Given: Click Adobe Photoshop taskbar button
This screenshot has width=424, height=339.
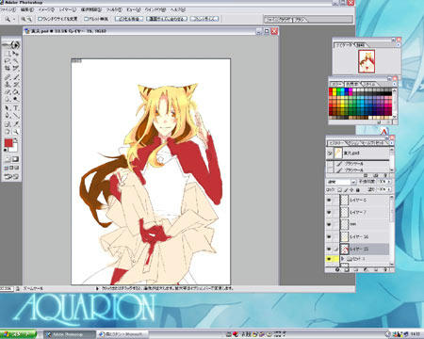Looking at the screenshot, I should (x=69, y=334).
